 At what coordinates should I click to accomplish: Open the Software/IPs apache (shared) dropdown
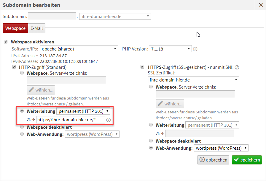[x=79, y=49]
